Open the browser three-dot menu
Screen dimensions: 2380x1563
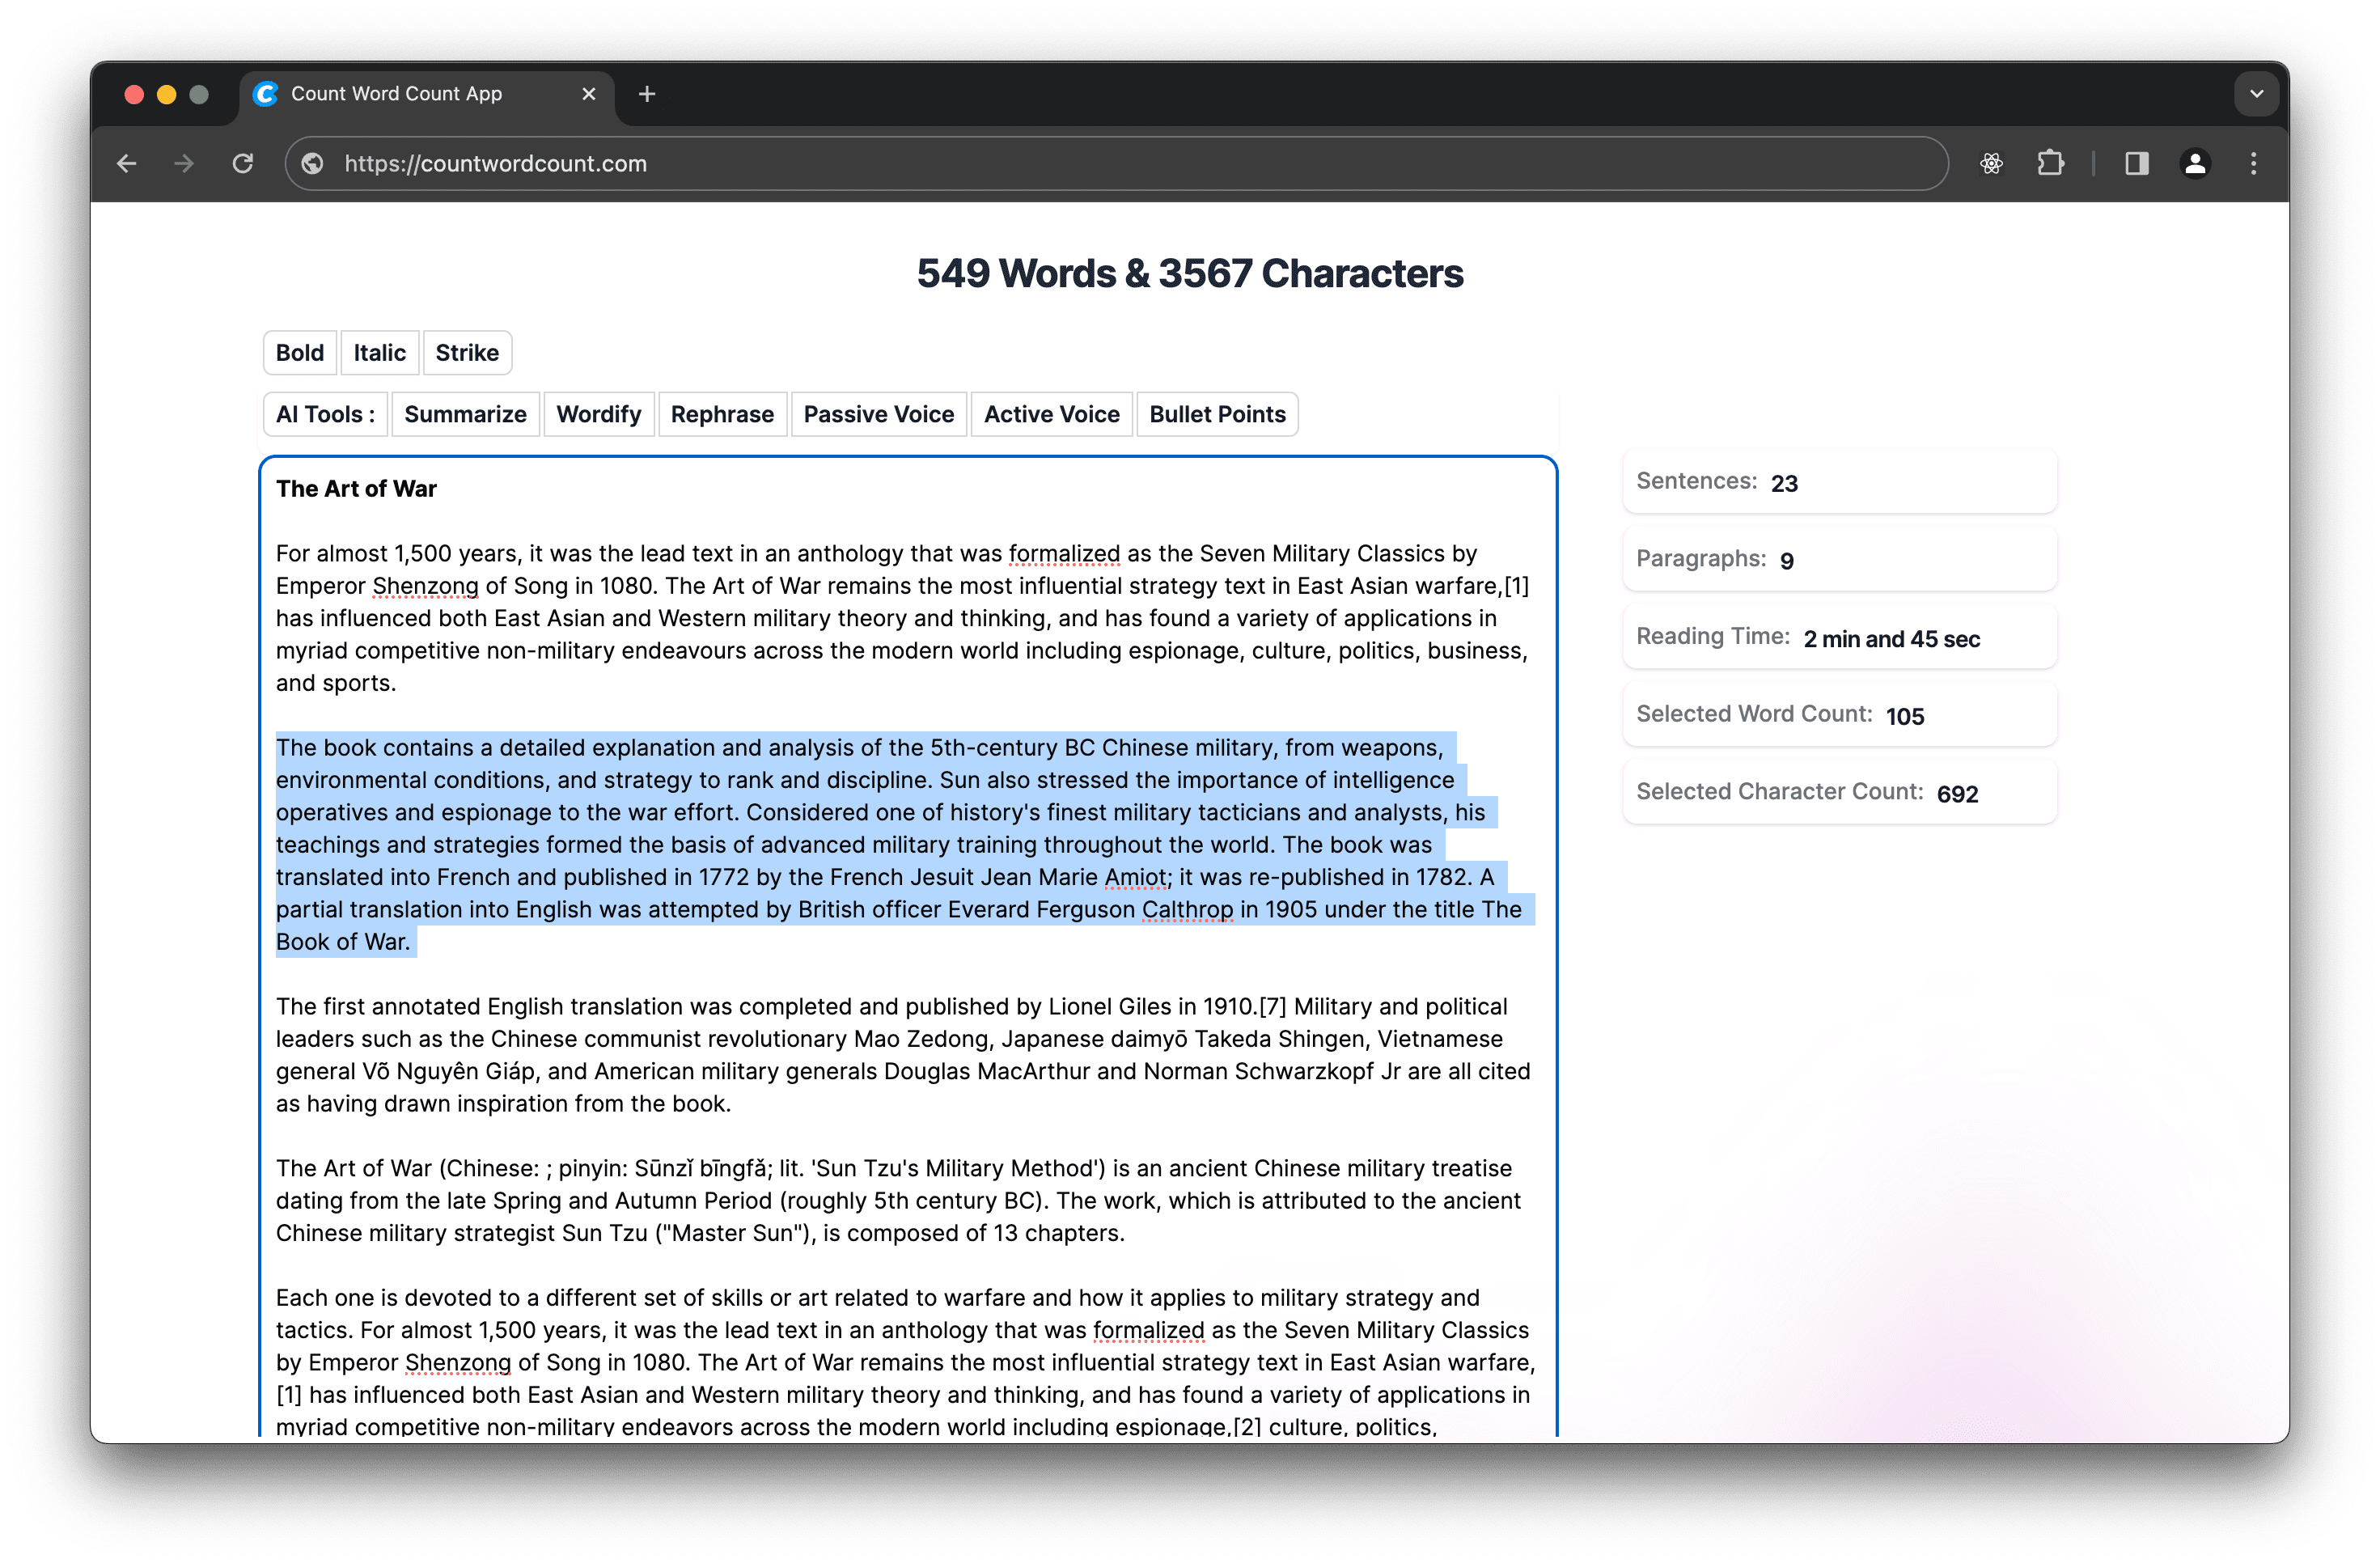tap(2253, 163)
